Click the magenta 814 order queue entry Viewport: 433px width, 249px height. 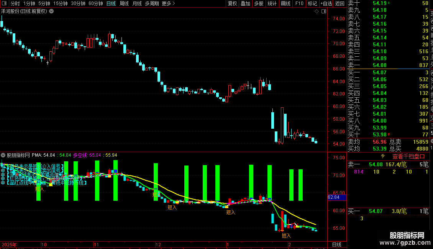point(359,172)
